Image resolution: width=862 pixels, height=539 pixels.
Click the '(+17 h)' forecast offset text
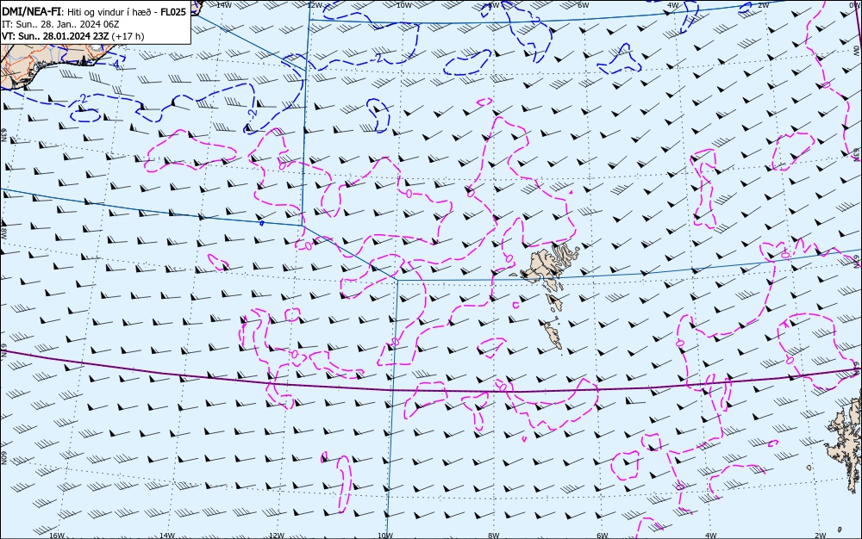click(128, 36)
